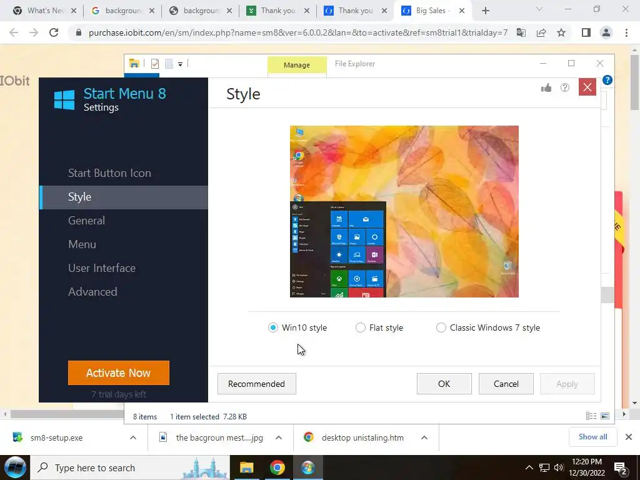Expand the Quick Access Toolbar dropdown arrow

tap(180, 64)
